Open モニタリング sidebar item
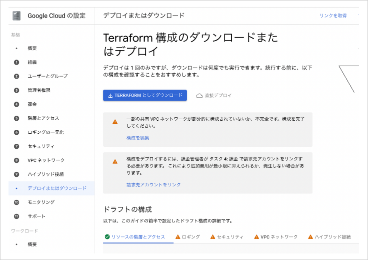 point(41,202)
